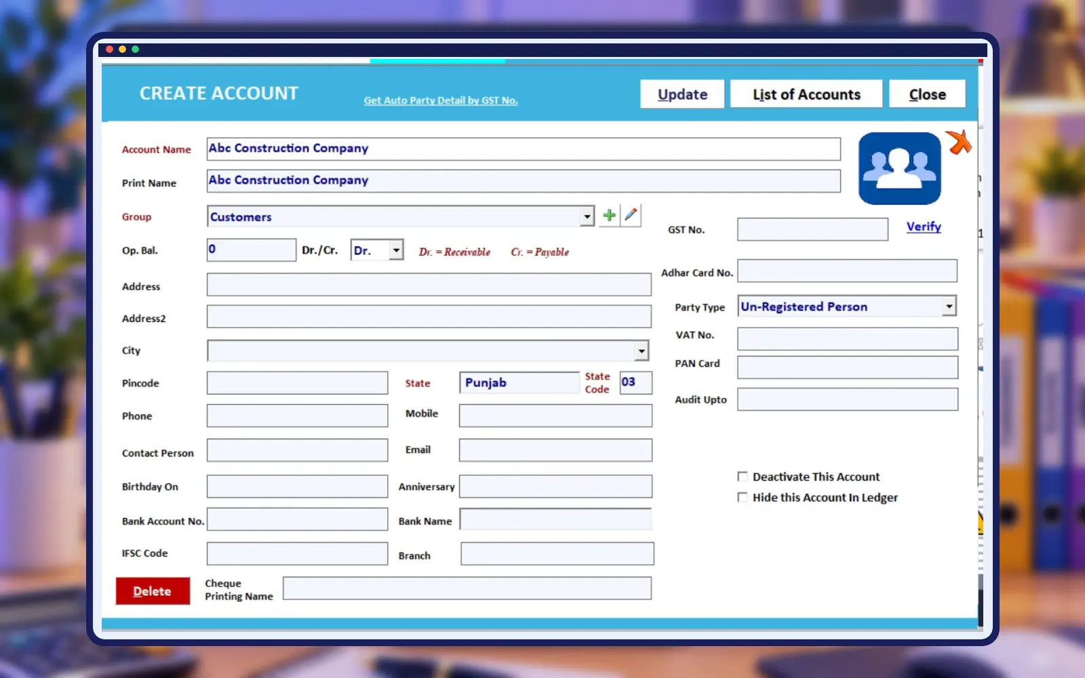The image size is (1085, 678).
Task: Focus the Account Name field
Action: 524,148
